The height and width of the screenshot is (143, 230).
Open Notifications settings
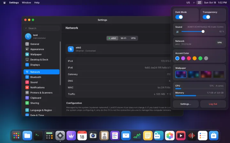tap(42, 87)
